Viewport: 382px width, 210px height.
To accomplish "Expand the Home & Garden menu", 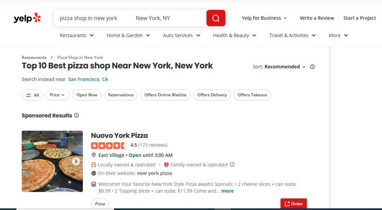I will [x=128, y=35].
